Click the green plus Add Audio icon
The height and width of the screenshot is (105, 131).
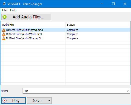(5, 17)
